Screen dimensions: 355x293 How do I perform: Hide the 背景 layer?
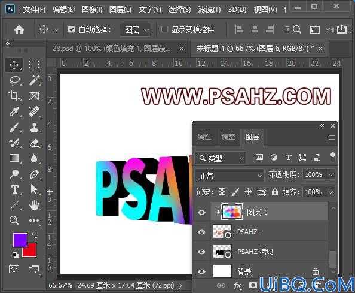pyautogui.click(x=201, y=271)
